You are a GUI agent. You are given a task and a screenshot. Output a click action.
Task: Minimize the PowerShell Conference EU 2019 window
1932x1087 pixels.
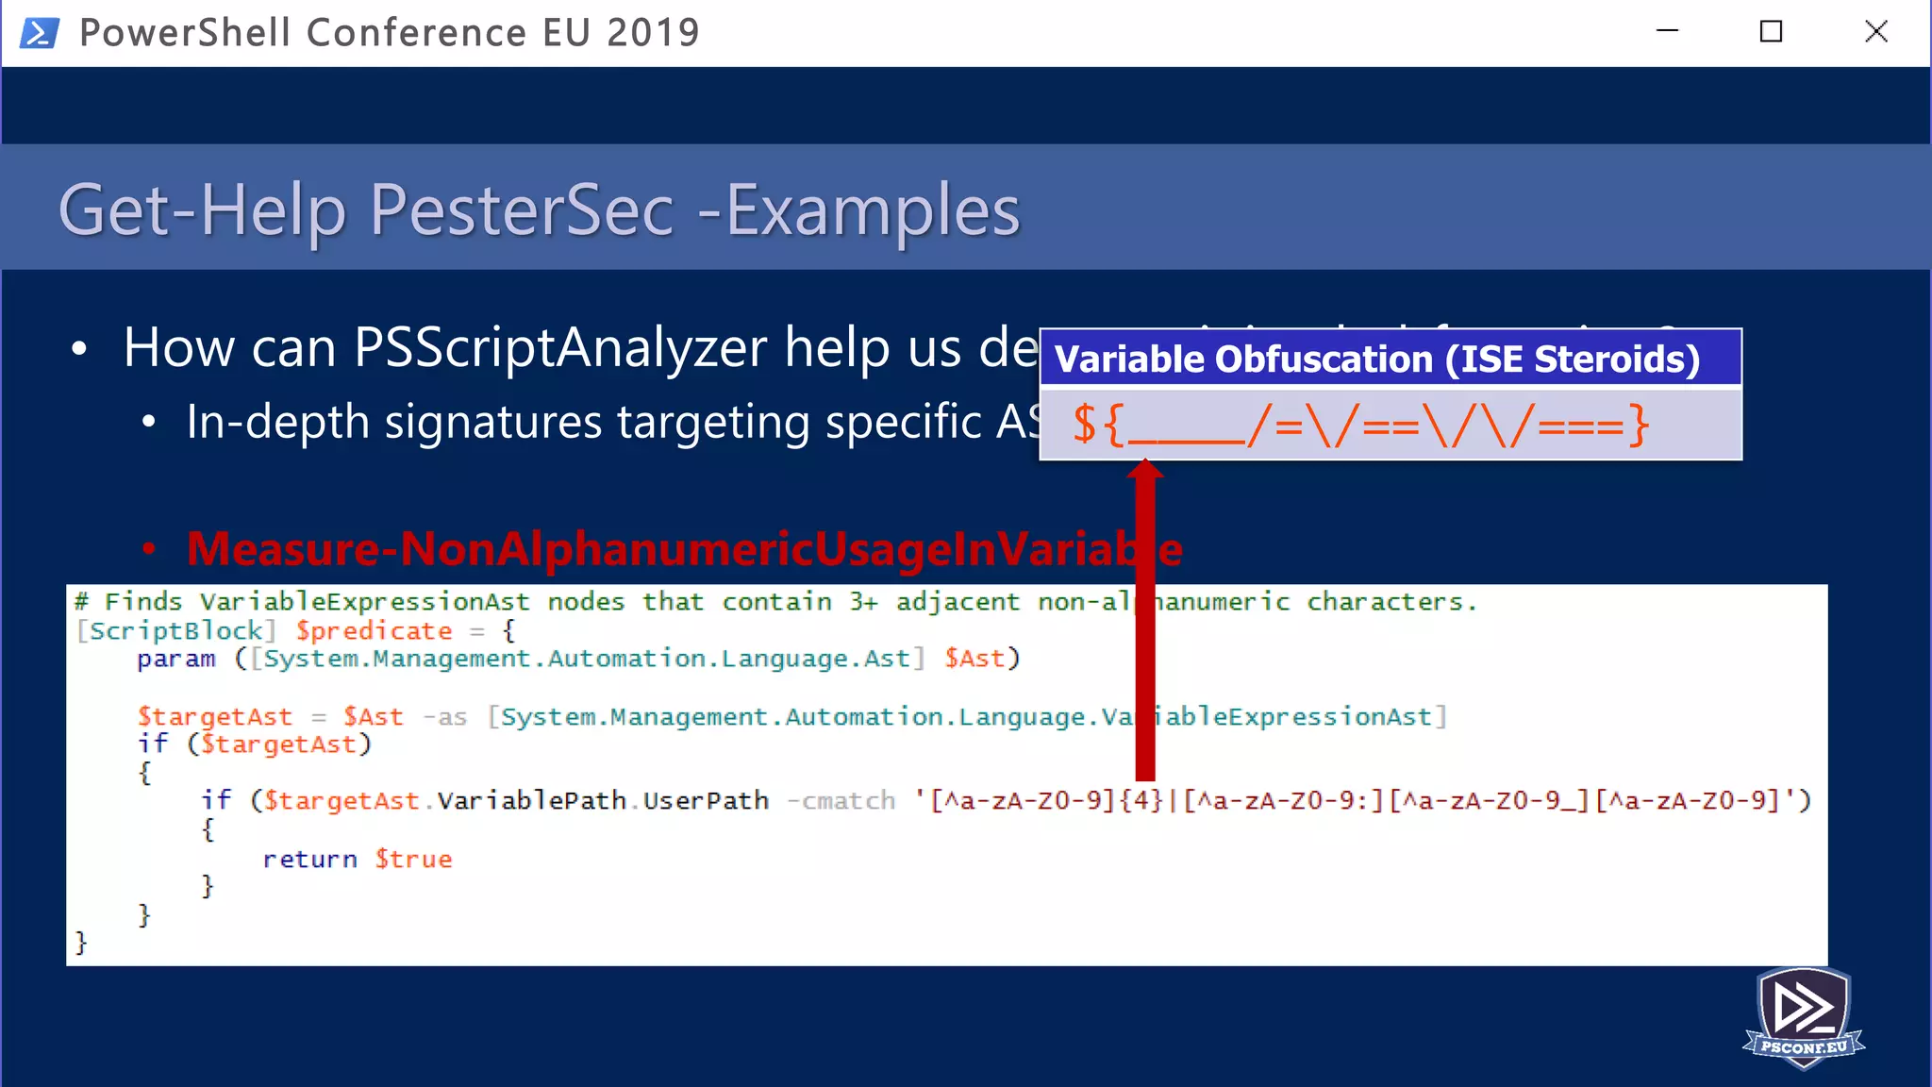click(1668, 31)
